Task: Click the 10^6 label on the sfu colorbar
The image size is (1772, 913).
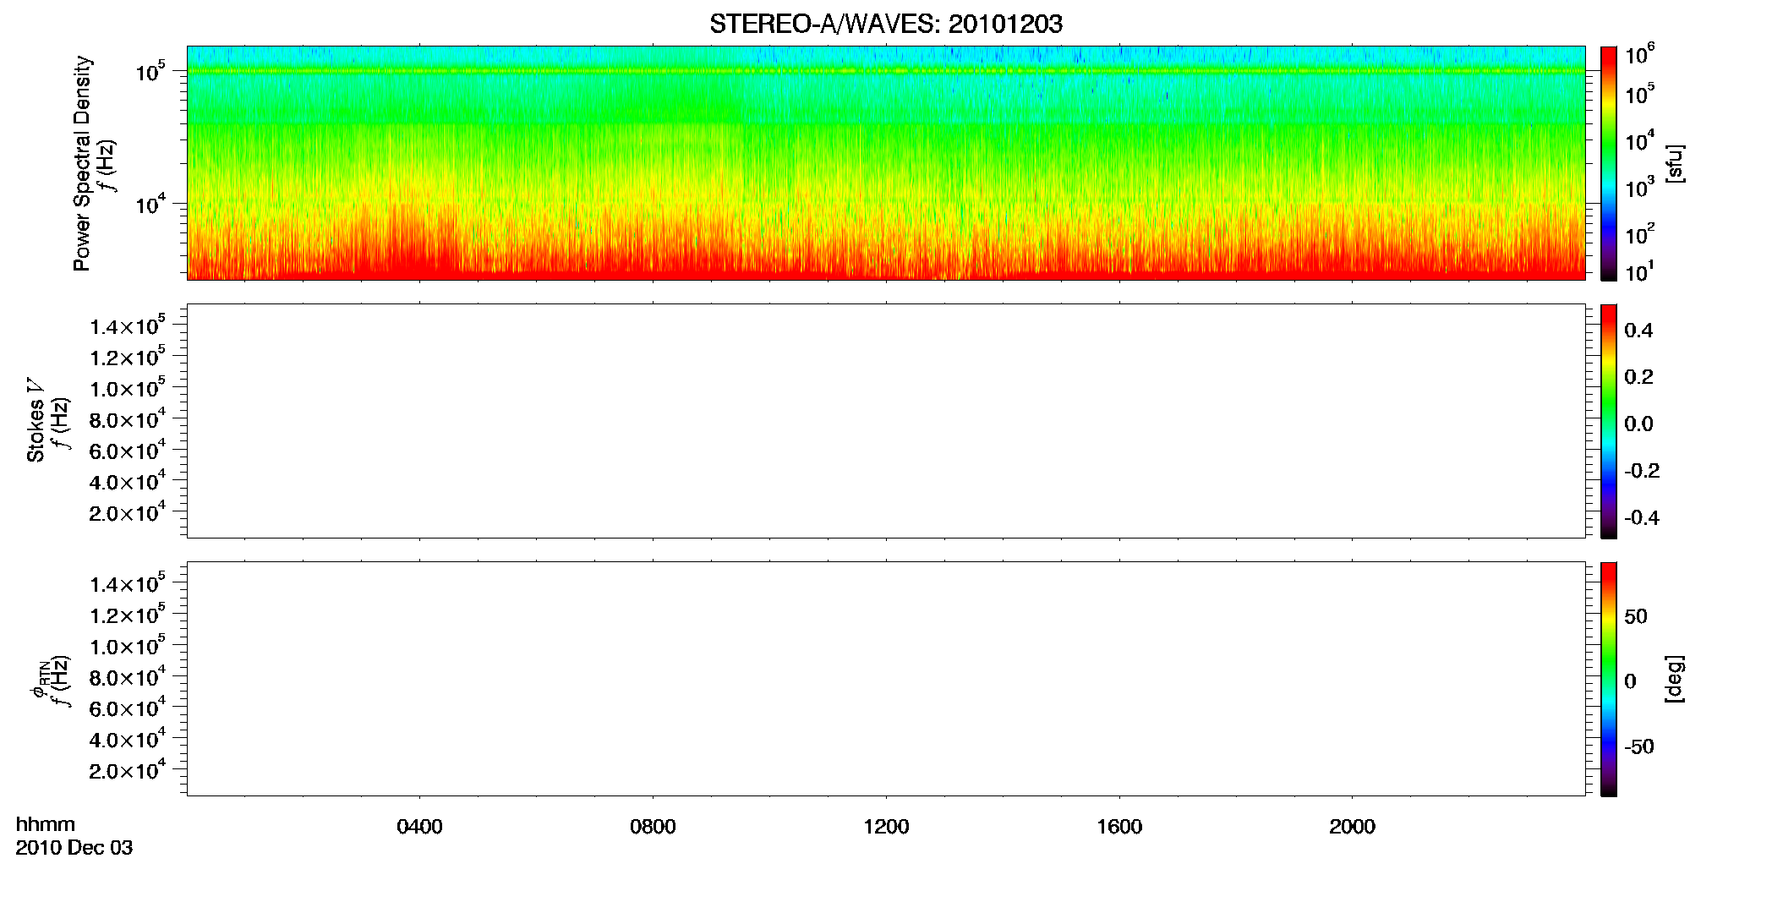Action: [1639, 55]
